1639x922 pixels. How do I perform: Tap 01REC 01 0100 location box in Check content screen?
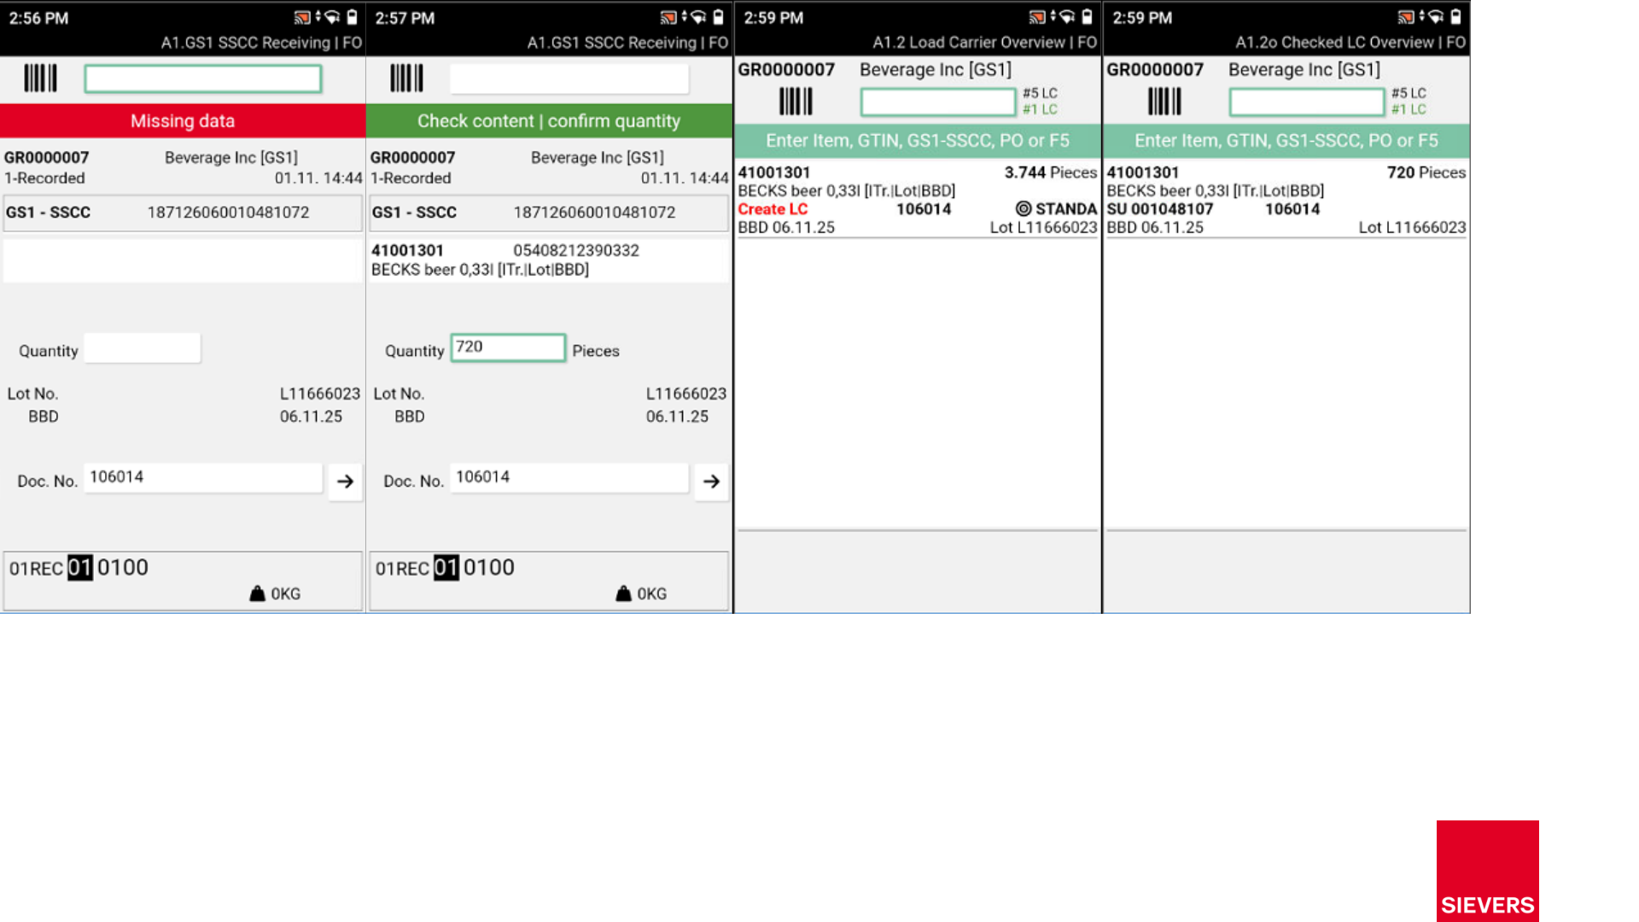549,581
